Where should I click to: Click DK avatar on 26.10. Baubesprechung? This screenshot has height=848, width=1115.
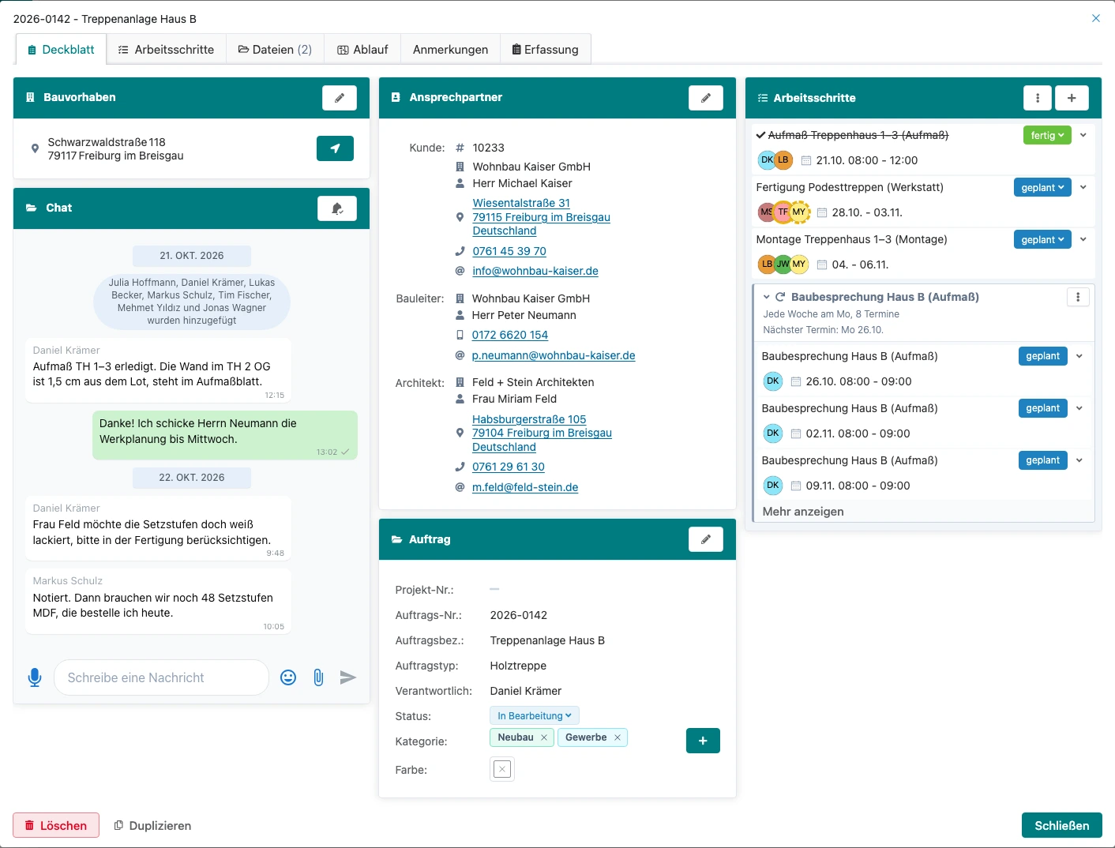coord(773,381)
